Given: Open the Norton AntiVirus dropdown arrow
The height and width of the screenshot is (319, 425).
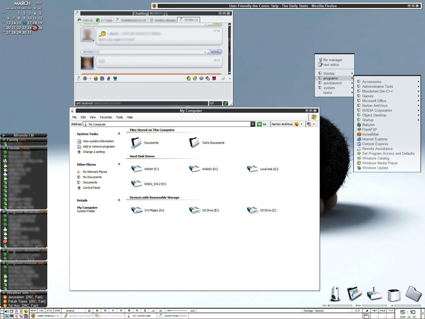Looking at the screenshot, I should (x=302, y=124).
